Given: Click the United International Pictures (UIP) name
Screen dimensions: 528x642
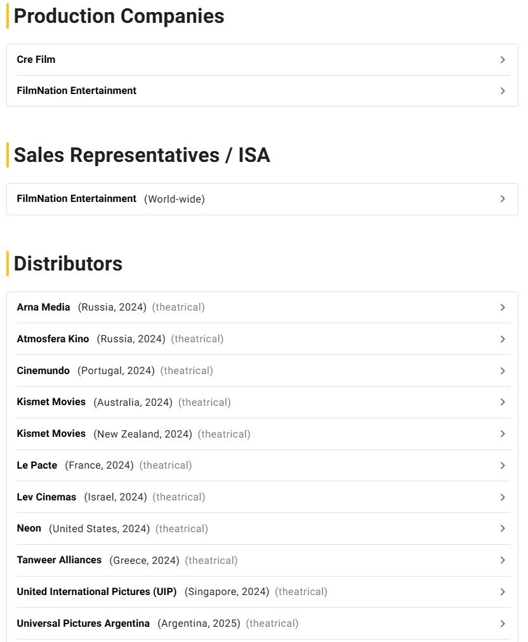Looking at the screenshot, I should tap(96, 592).
